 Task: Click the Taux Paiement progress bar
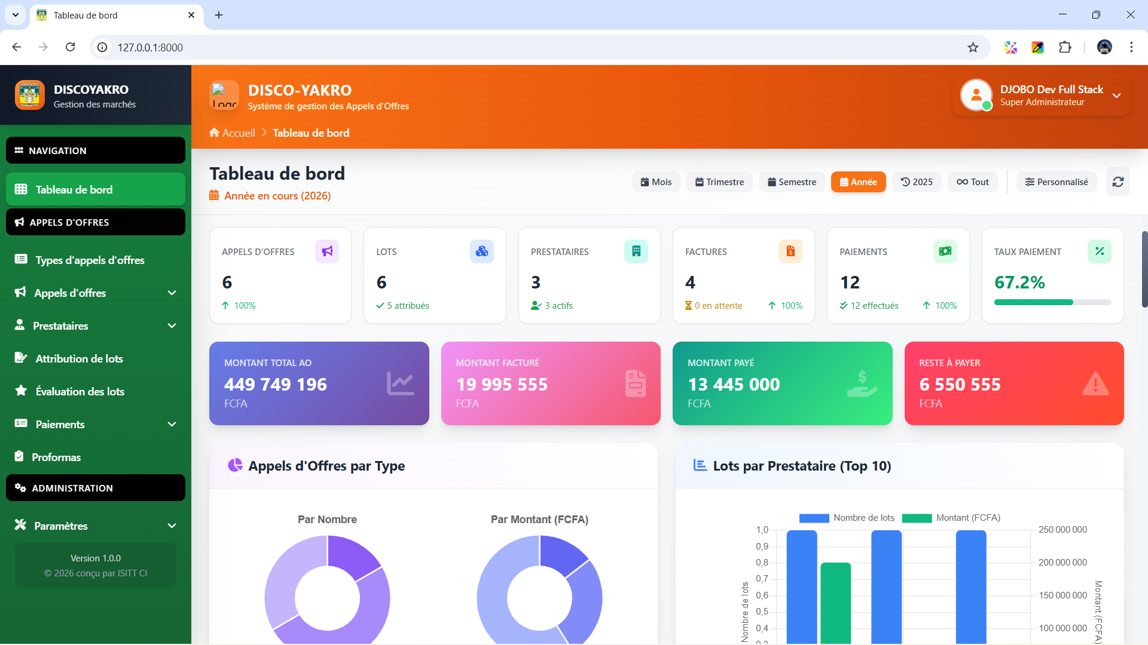[x=1052, y=302]
